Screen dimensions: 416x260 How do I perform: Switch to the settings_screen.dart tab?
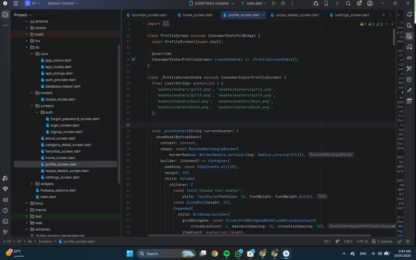coord(349,15)
